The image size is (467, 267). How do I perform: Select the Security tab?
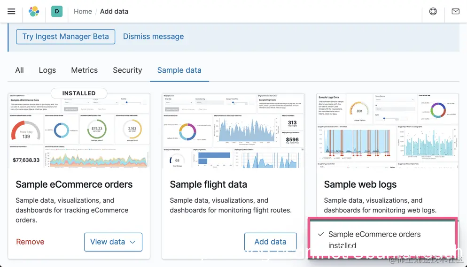127,70
